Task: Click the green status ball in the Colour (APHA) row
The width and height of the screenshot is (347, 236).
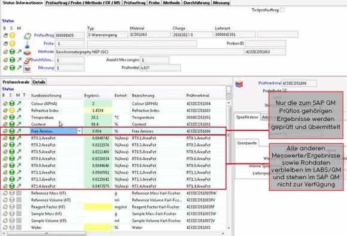Action: 12,103
